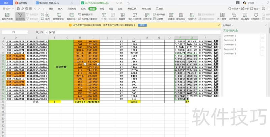Screen dimensions: 270x137
Task: Toggle the 自动筛选 auto filter
Action: pyautogui.click(x=20, y=16)
